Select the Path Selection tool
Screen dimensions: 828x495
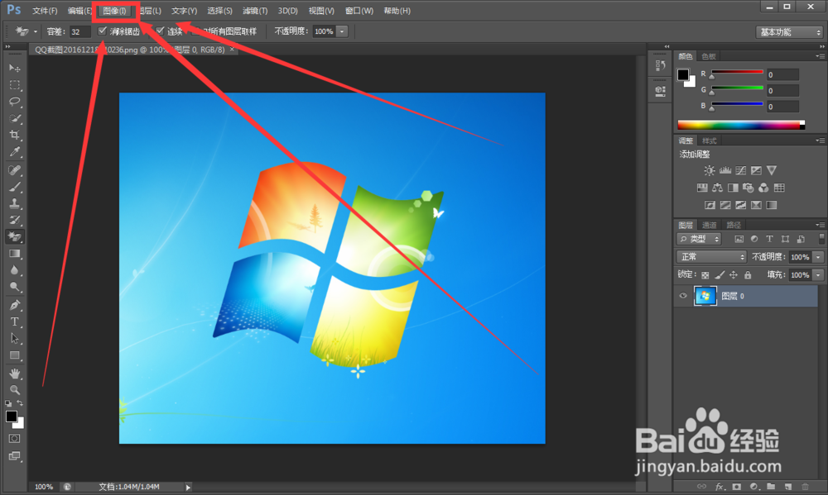click(14, 339)
